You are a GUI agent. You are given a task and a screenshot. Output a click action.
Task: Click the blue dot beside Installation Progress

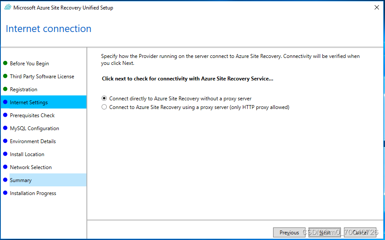(5, 193)
